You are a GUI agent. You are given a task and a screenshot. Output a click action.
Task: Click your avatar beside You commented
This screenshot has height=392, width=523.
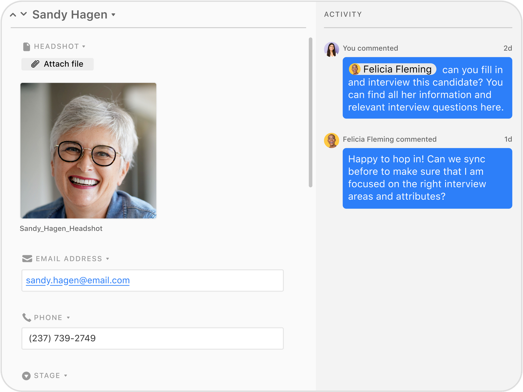pos(331,50)
